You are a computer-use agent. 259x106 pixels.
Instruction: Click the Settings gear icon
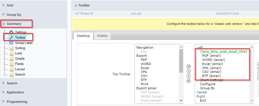tap(11, 32)
